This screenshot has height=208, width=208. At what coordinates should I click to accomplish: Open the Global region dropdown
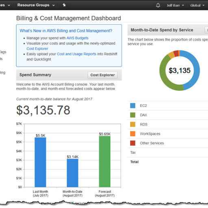pos(197,5)
